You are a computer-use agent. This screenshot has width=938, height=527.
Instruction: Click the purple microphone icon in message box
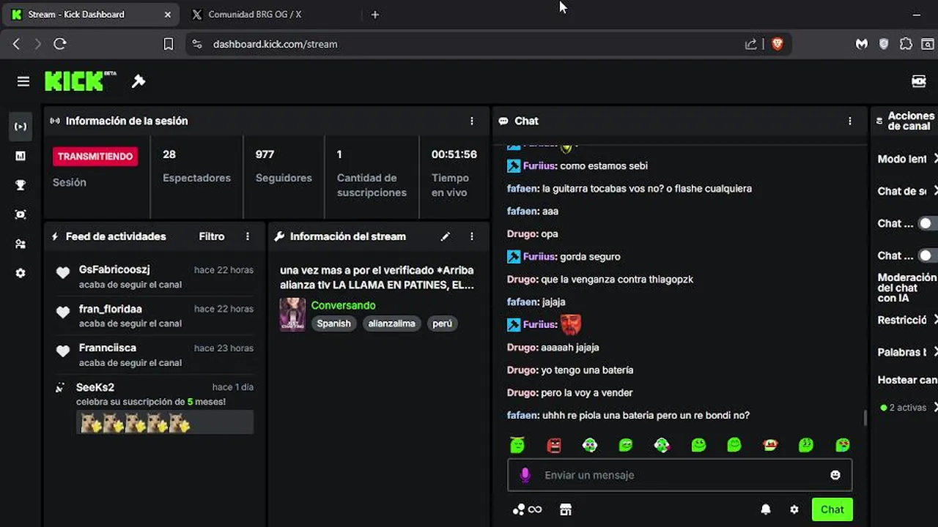pos(525,475)
